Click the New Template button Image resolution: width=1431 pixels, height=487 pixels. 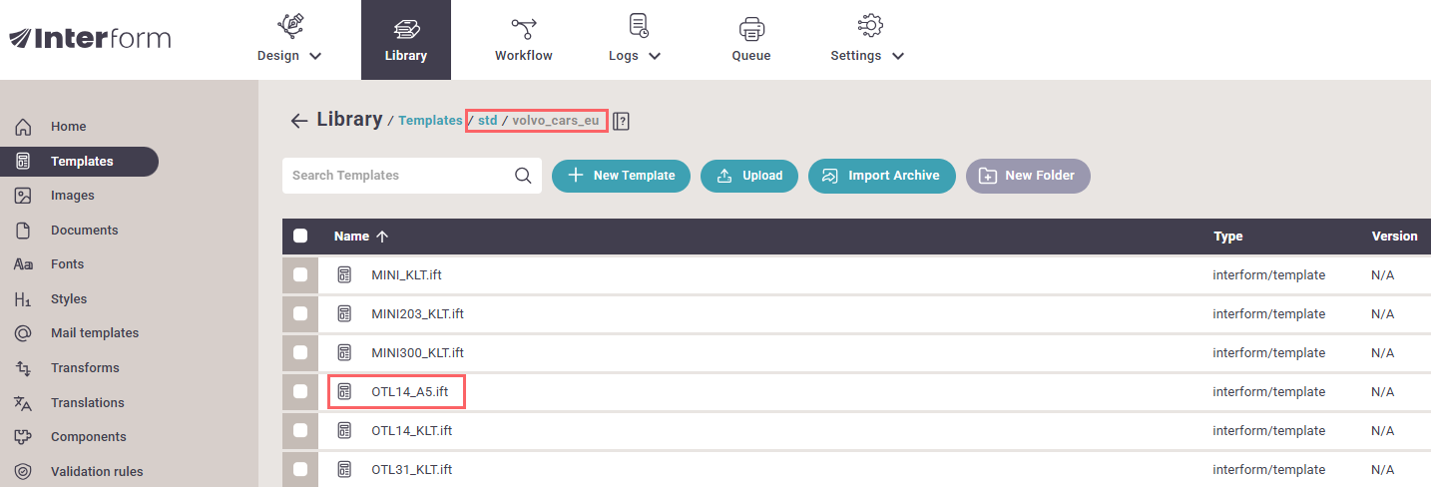click(621, 176)
